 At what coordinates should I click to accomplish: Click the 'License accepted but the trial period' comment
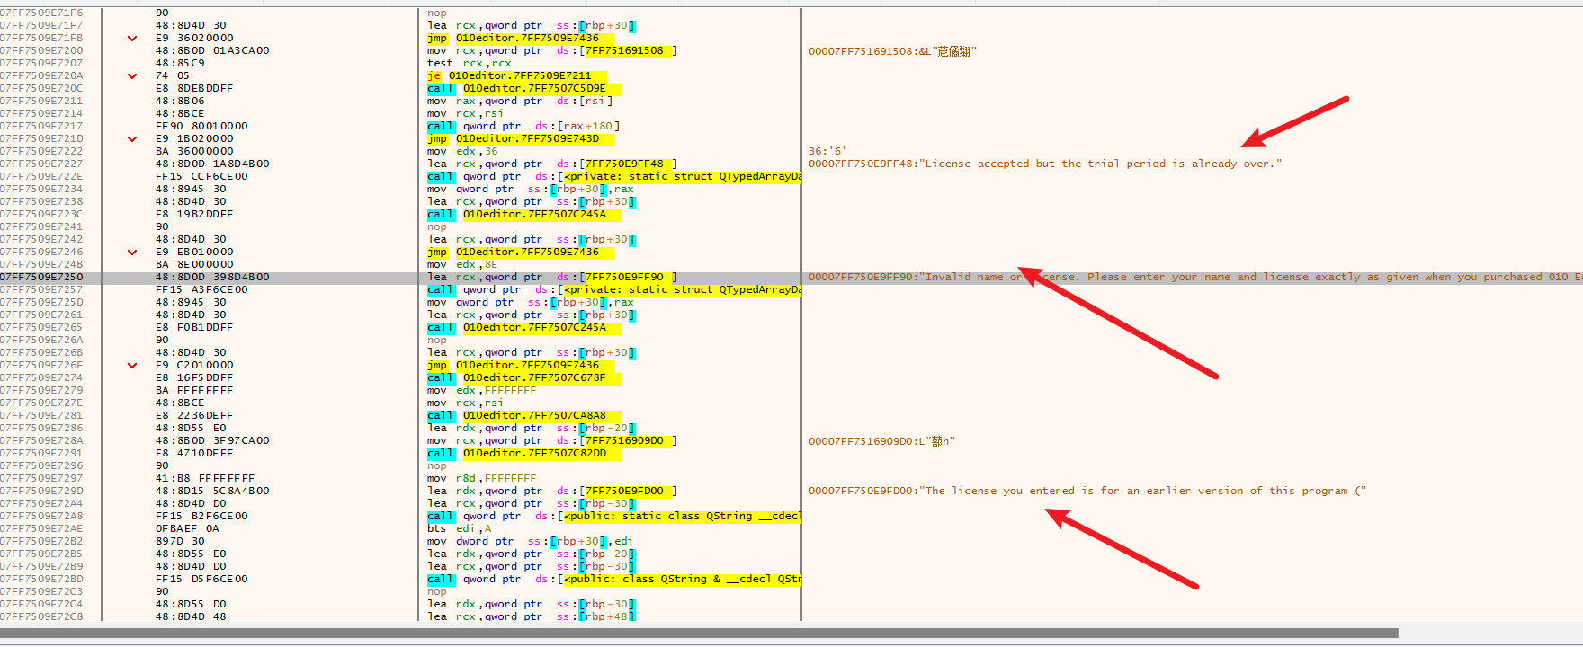(1044, 164)
